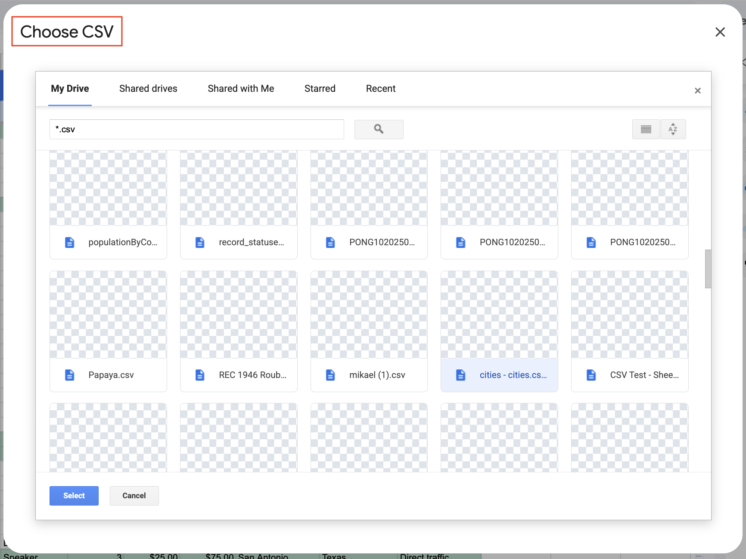The image size is (746, 559).
Task: Click the mikael (1).csv file icon
Action: (330, 375)
